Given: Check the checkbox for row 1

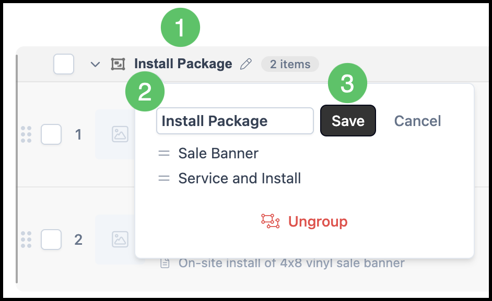Looking at the screenshot, I should pyautogui.click(x=51, y=134).
